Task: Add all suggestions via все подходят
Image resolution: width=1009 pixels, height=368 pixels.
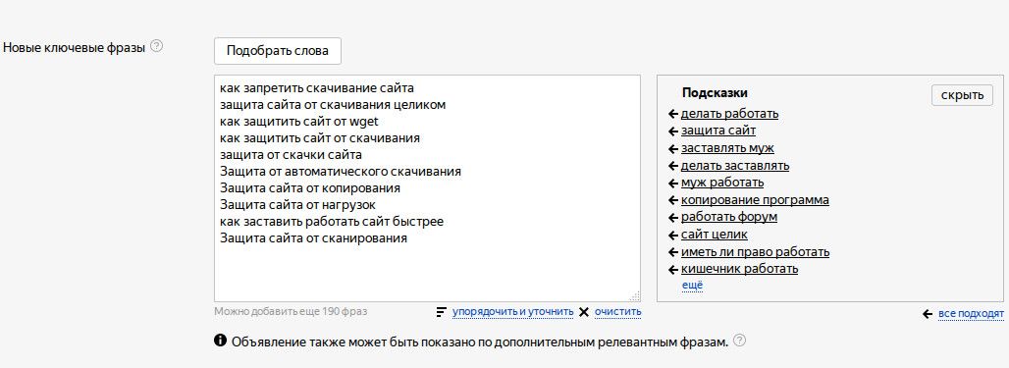Action: tap(971, 314)
